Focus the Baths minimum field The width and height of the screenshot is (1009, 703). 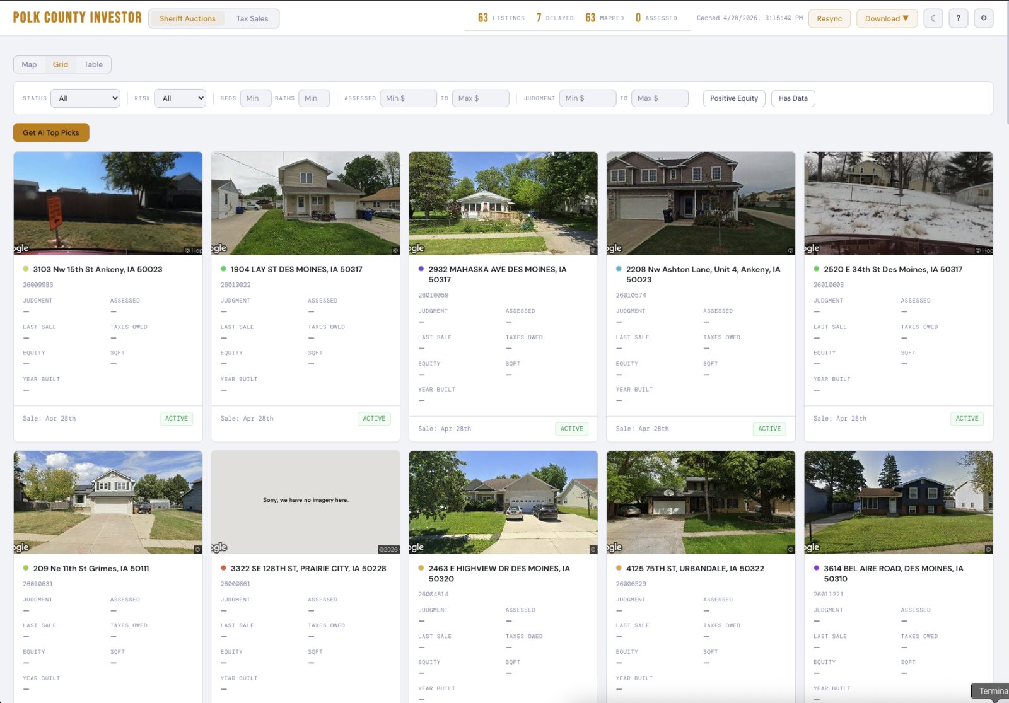[314, 98]
